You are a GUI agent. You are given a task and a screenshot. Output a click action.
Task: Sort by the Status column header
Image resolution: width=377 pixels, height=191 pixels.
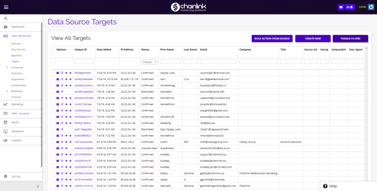[145, 49]
